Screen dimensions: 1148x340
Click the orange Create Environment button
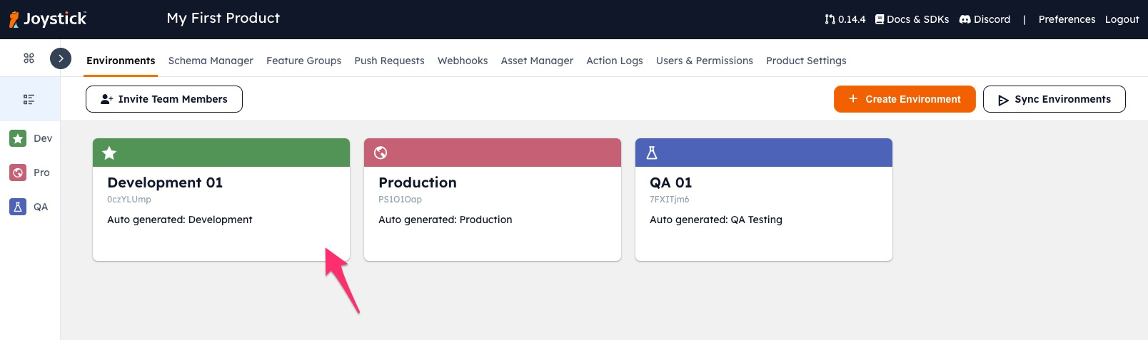[905, 99]
